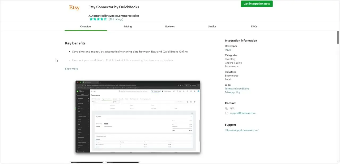Click the Key benefits heading
340x164 pixels.
pyautogui.click(x=75, y=43)
